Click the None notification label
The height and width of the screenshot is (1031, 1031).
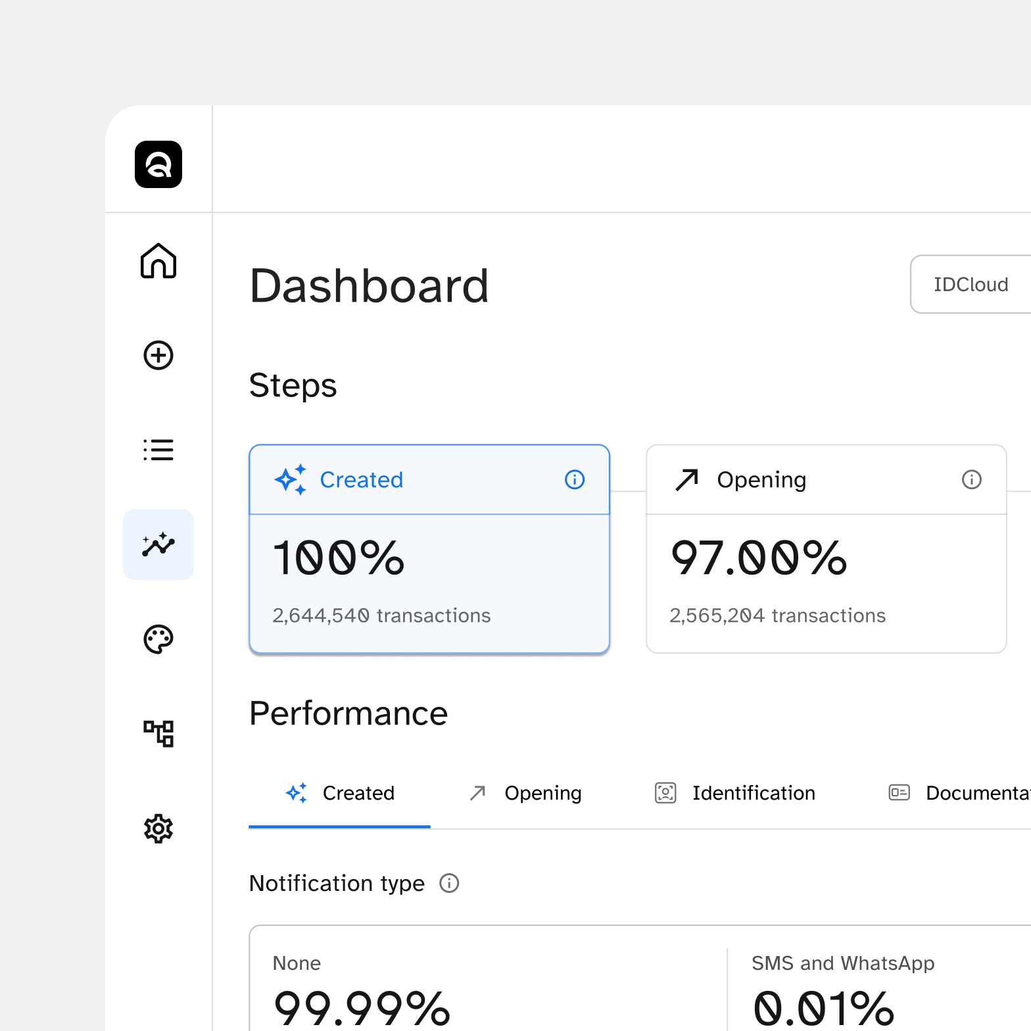297,963
